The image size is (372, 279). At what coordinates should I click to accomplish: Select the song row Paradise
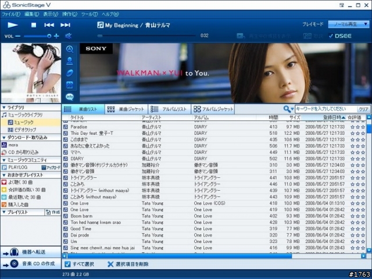pyautogui.click(x=214, y=127)
